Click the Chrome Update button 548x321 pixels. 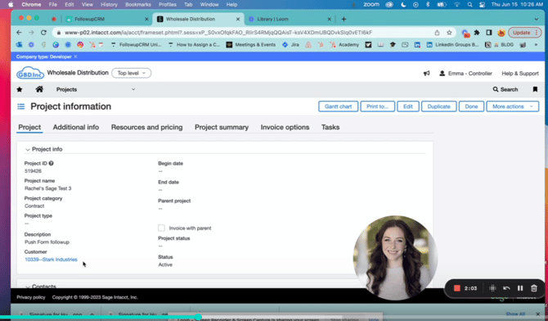click(x=525, y=33)
